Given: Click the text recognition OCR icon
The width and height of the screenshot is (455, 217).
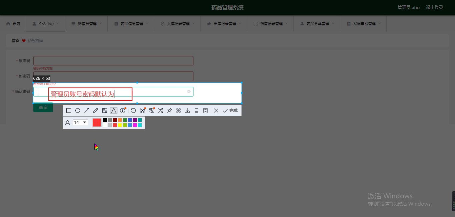Looking at the screenshot, I should pyautogui.click(x=160, y=111).
